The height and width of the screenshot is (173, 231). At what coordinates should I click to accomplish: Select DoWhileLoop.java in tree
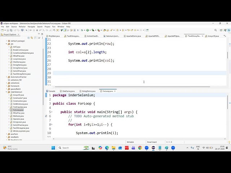(x=19, y=104)
